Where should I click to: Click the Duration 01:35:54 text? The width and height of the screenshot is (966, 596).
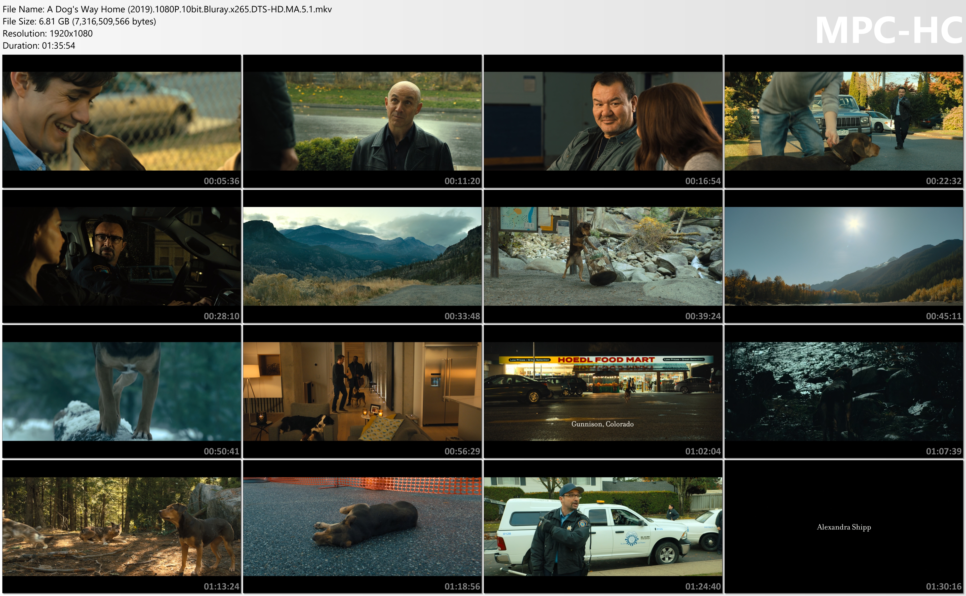click(x=38, y=46)
